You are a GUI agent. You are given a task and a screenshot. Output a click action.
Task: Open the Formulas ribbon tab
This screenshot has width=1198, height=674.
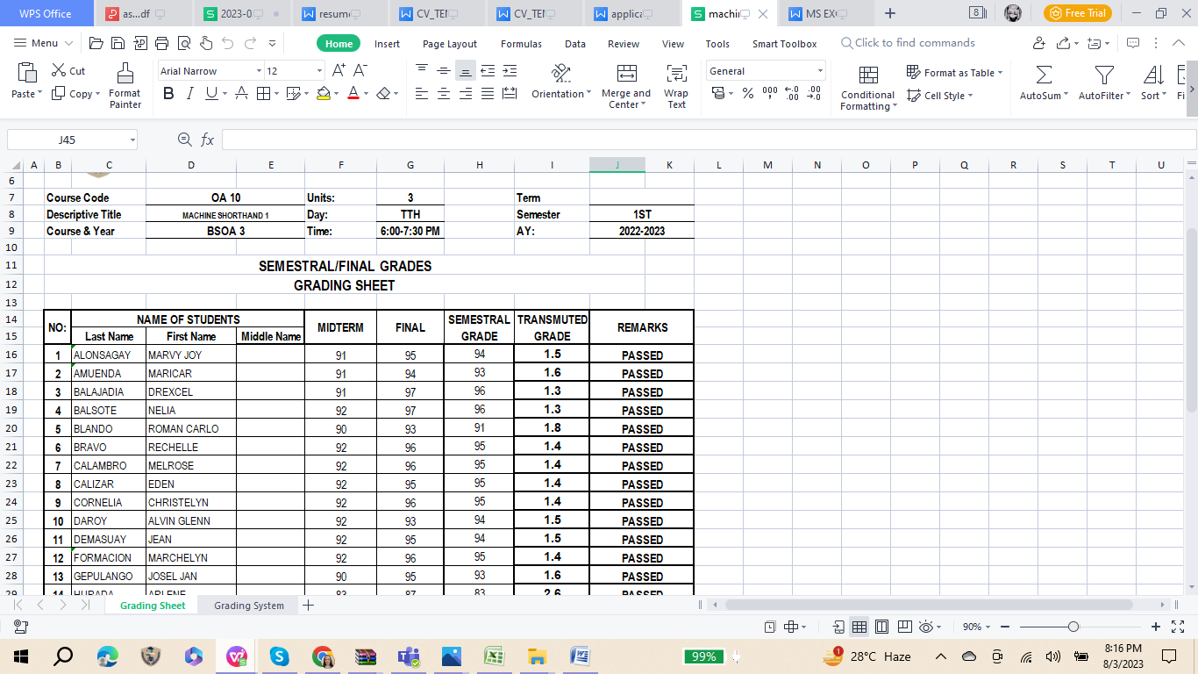[521, 44]
